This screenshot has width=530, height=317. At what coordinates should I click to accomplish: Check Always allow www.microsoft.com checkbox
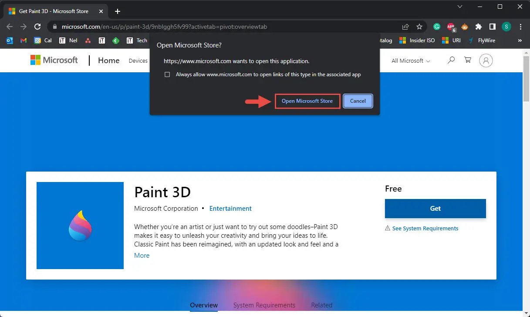(167, 74)
